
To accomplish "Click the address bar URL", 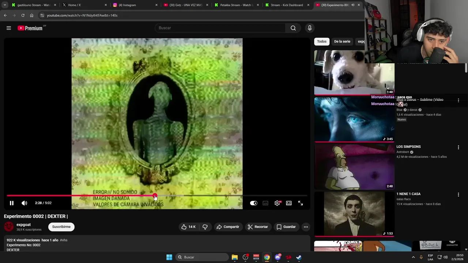I will (82, 15).
